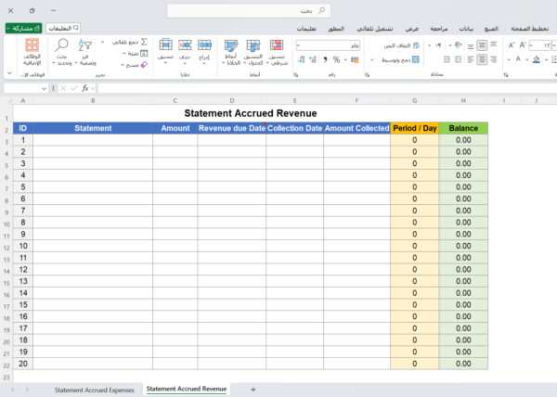Click the percent style icon
557x397 pixels.
335,60
